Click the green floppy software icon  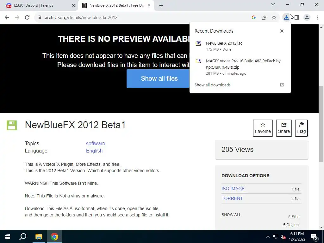click(x=12, y=125)
